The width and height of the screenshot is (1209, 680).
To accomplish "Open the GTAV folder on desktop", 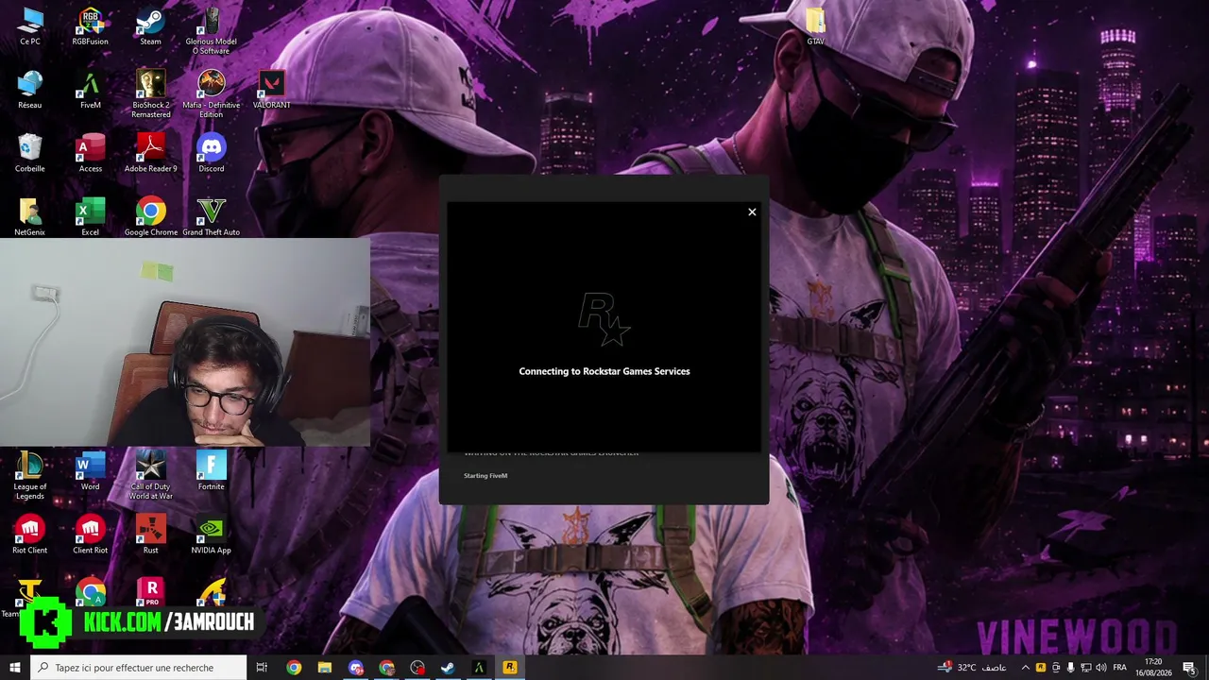I will (x=815, y=26).
